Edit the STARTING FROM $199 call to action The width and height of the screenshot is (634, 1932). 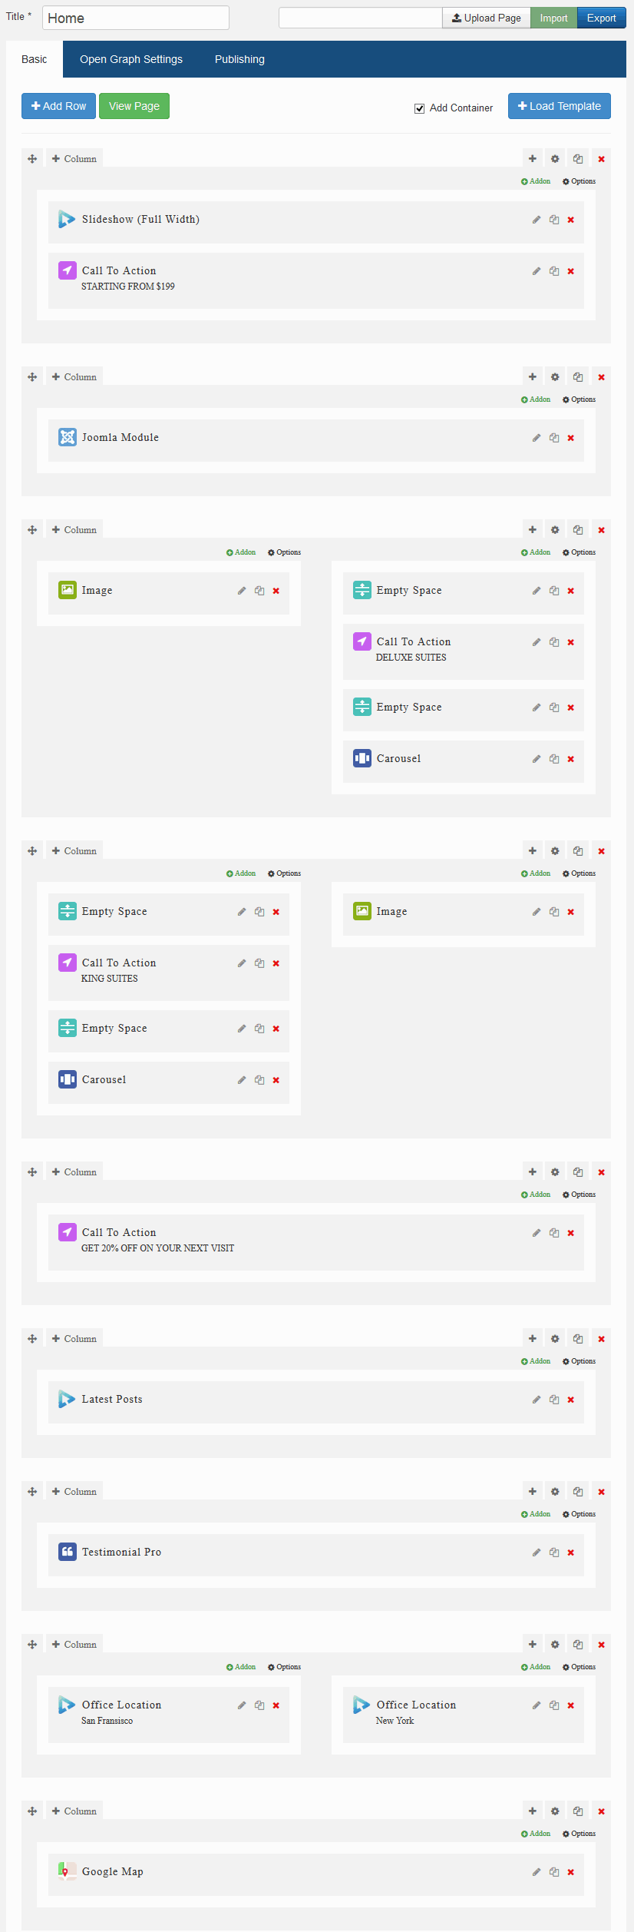tap(537, 271)
